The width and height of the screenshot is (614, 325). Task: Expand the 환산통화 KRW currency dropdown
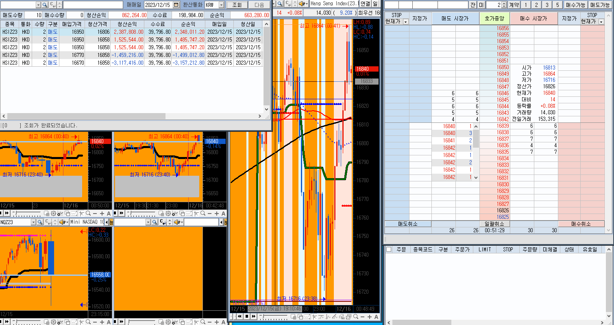221,5
